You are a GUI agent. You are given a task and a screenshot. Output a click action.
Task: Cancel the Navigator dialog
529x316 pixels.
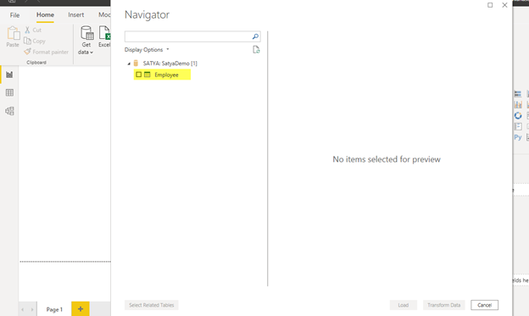484,305
